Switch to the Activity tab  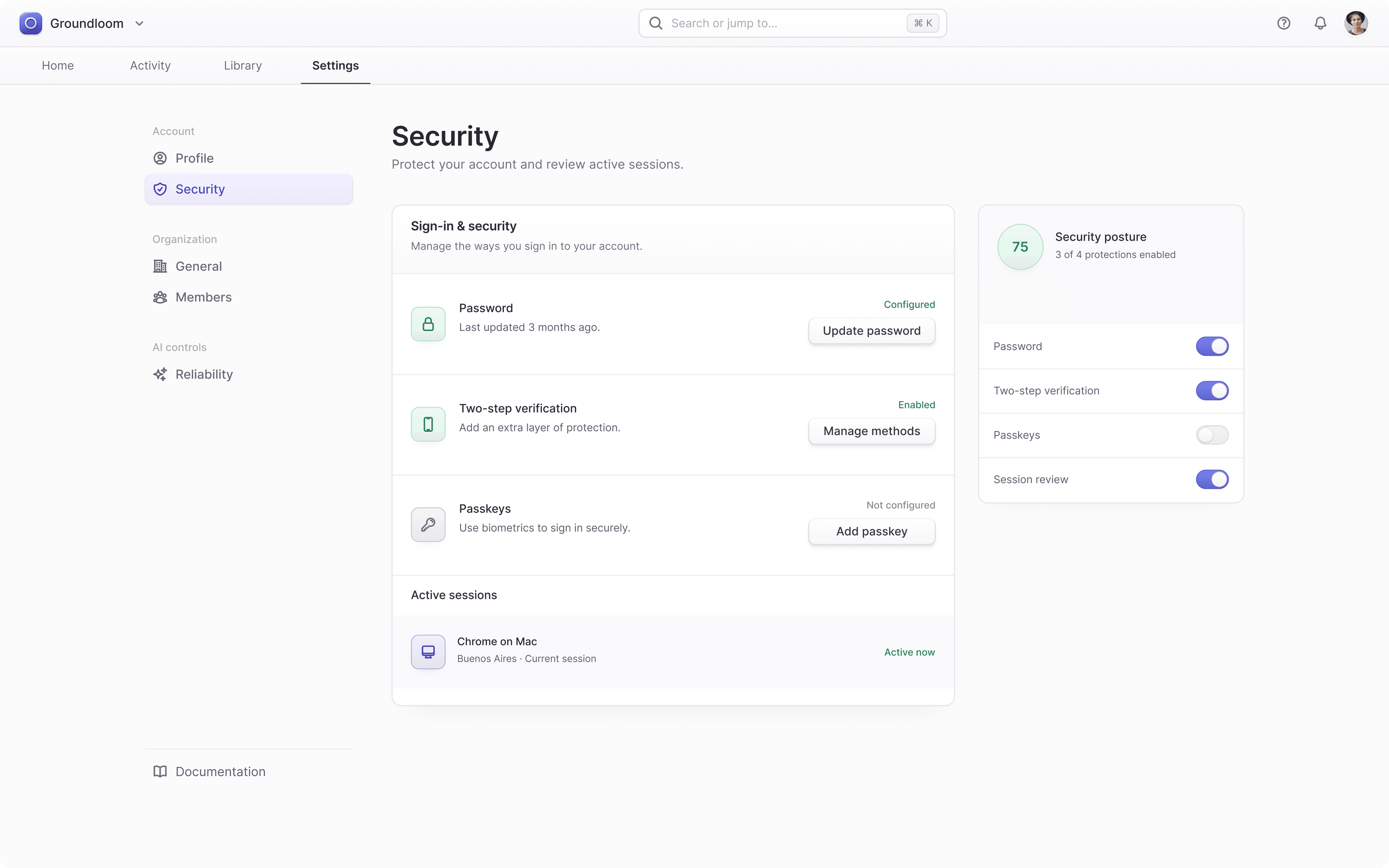click(150, 65)
